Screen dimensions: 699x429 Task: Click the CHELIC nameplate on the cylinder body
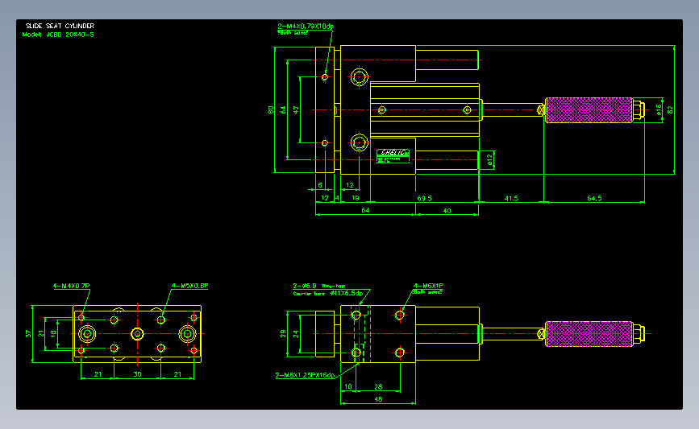point(393,156)
